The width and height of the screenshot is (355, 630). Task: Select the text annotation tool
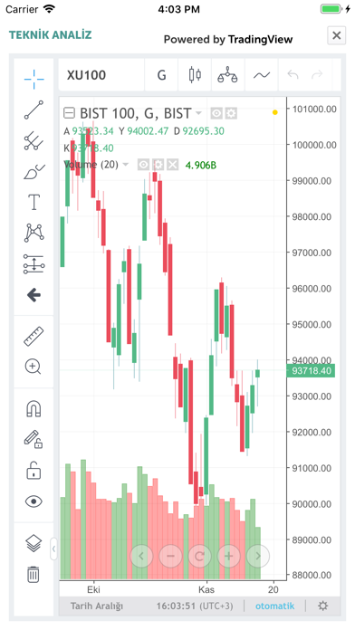pyautogui.click(x=34, y=202)
